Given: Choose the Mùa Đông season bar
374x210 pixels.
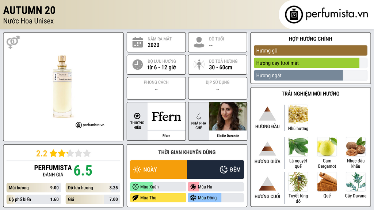Looking at the screenshot, I should point(216,198).
